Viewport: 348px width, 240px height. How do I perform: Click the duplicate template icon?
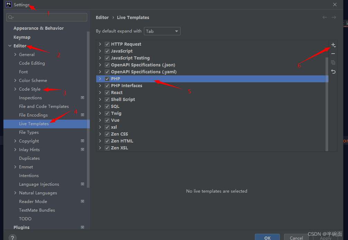(x=333, y=63)
